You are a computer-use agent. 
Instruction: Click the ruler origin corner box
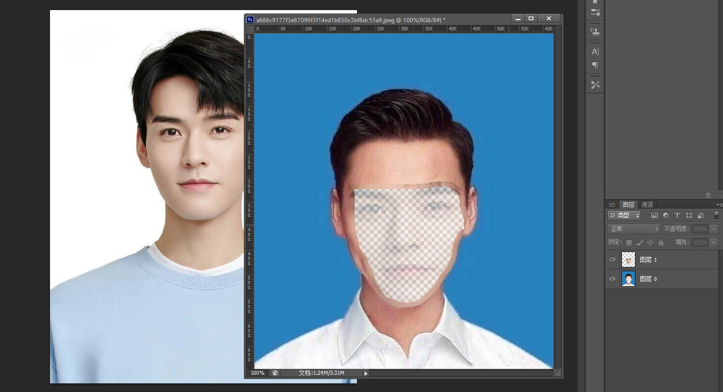click(250, 29)
